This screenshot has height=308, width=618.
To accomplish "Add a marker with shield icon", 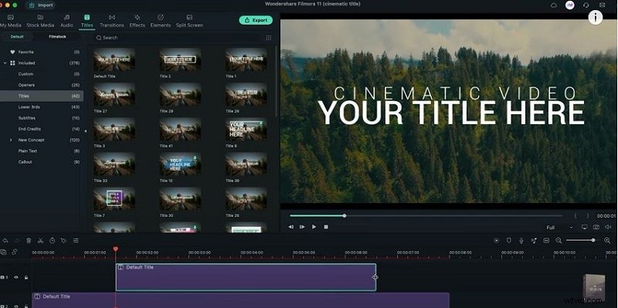I will [x=509, y=240].
